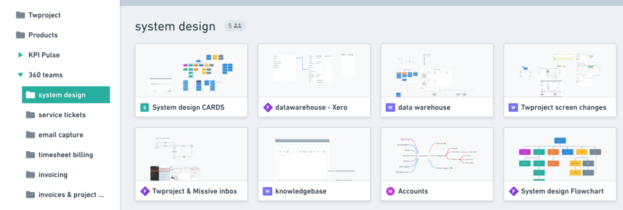The image size is (623, 210).
Task: Open email capture folder label
Action: point(61,135)
